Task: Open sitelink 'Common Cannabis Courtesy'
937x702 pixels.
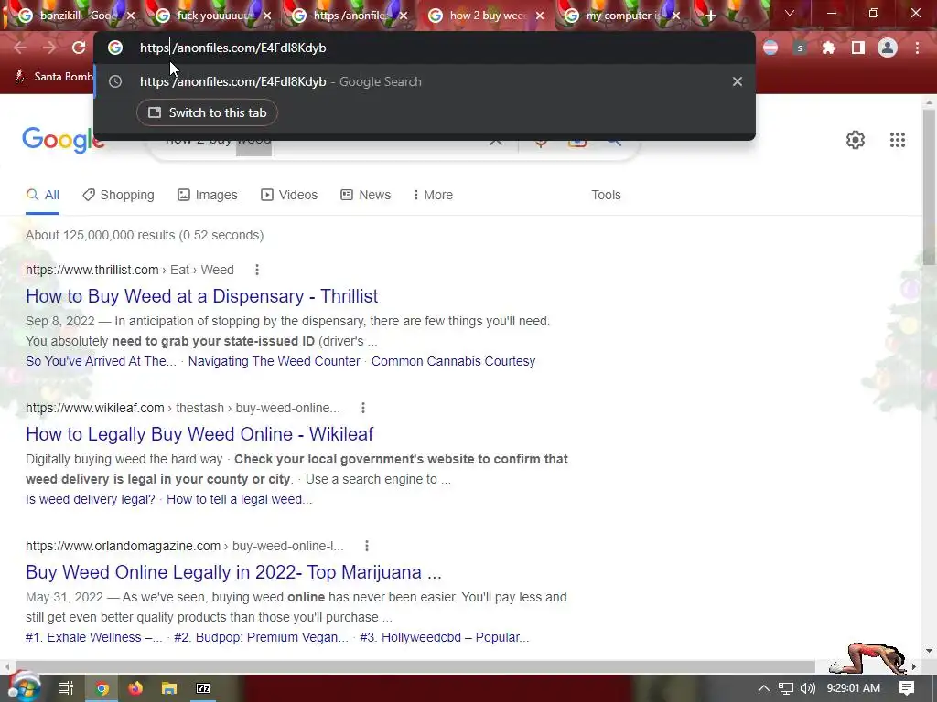Action: pos(454,361)
